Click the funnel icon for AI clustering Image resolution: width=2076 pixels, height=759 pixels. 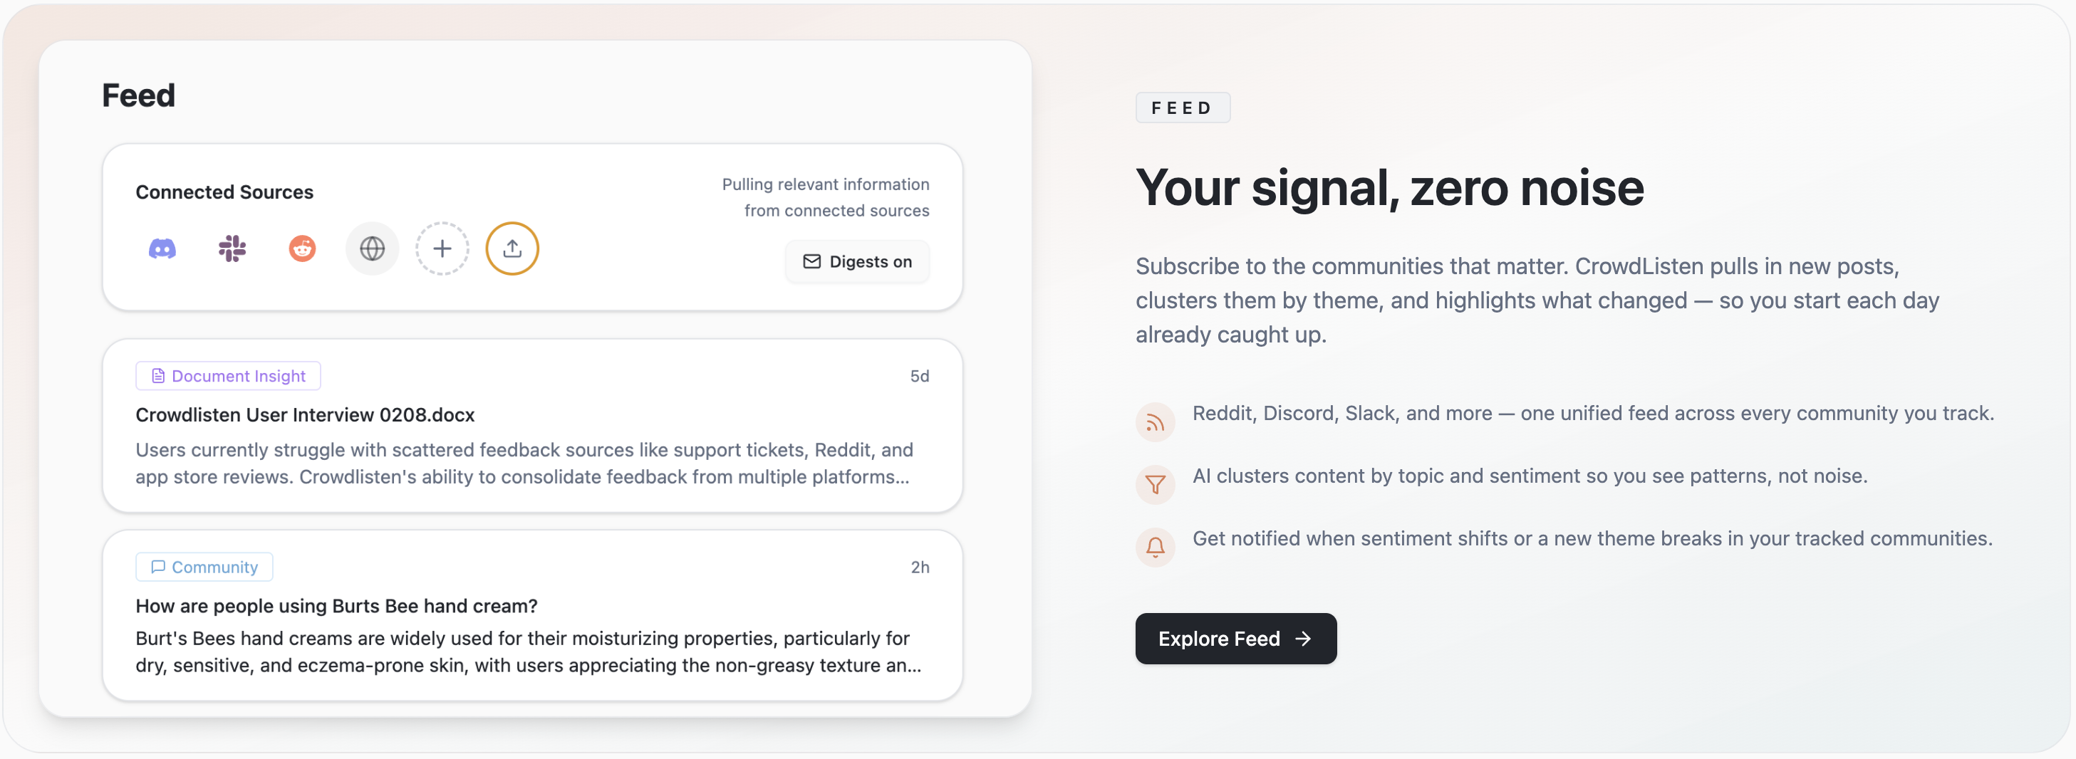(1155, 483)
